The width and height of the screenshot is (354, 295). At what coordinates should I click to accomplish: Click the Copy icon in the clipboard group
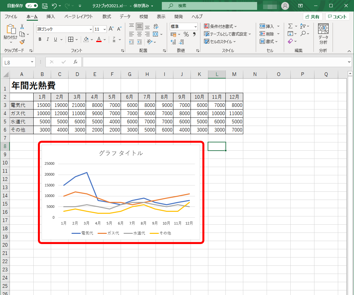(22, 34)
